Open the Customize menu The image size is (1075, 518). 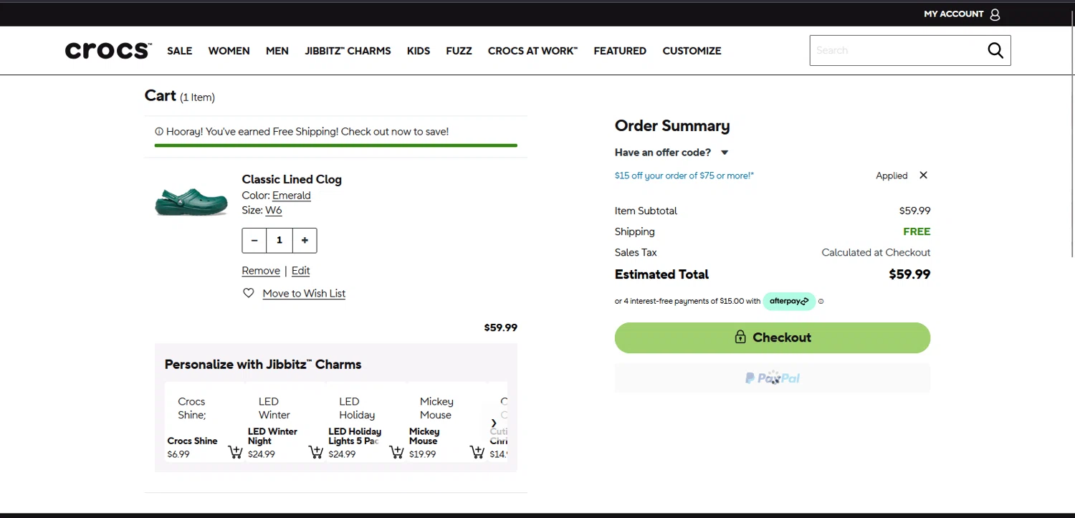click(x=692, y=51)
